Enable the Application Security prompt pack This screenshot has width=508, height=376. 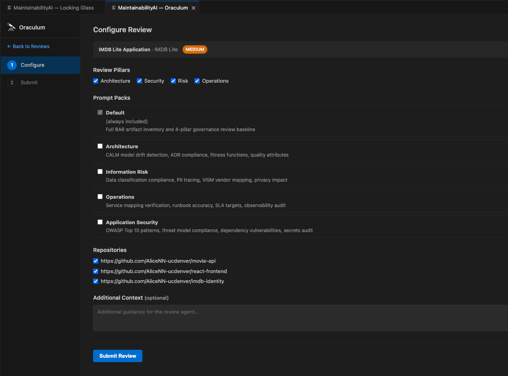[x=100, y=222]
